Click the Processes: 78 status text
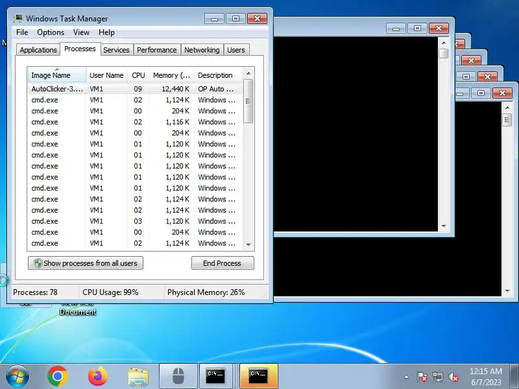The width and height of the screenshot is (519, 389). click(35, 292)
